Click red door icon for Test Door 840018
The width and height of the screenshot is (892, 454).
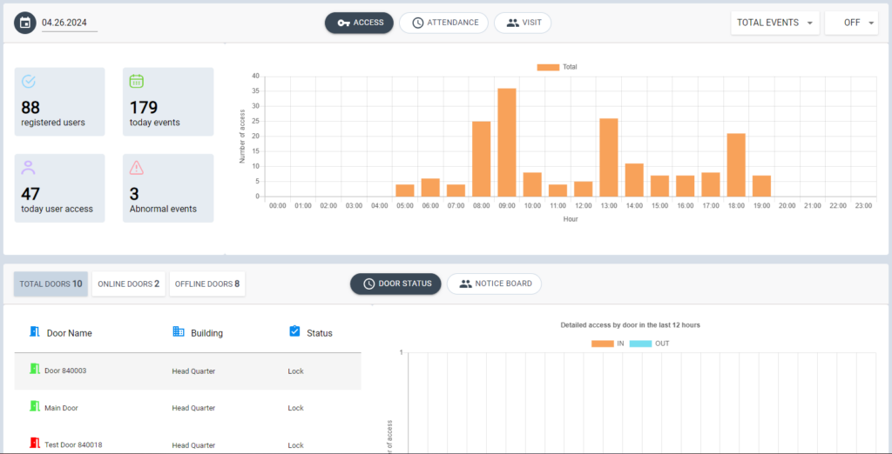pyautogui.click(x=35, y=444)
